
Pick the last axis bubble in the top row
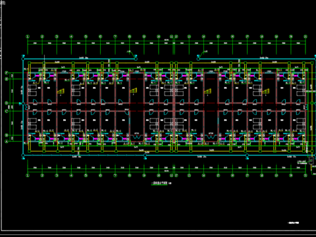pyautogui.click(x=305, y=37)
